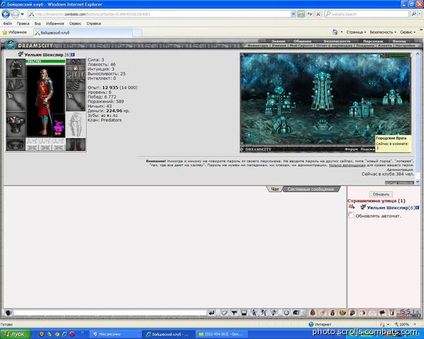424x339 pixels.
Task: Click the private message icon beside the listed player
Action: point(351,207)
